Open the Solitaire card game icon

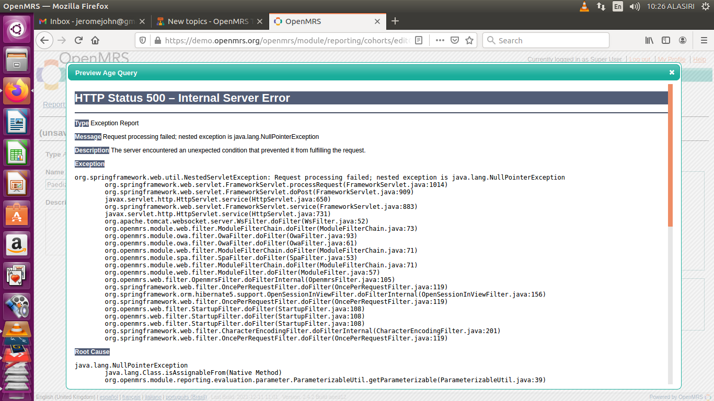click(17, 276)
